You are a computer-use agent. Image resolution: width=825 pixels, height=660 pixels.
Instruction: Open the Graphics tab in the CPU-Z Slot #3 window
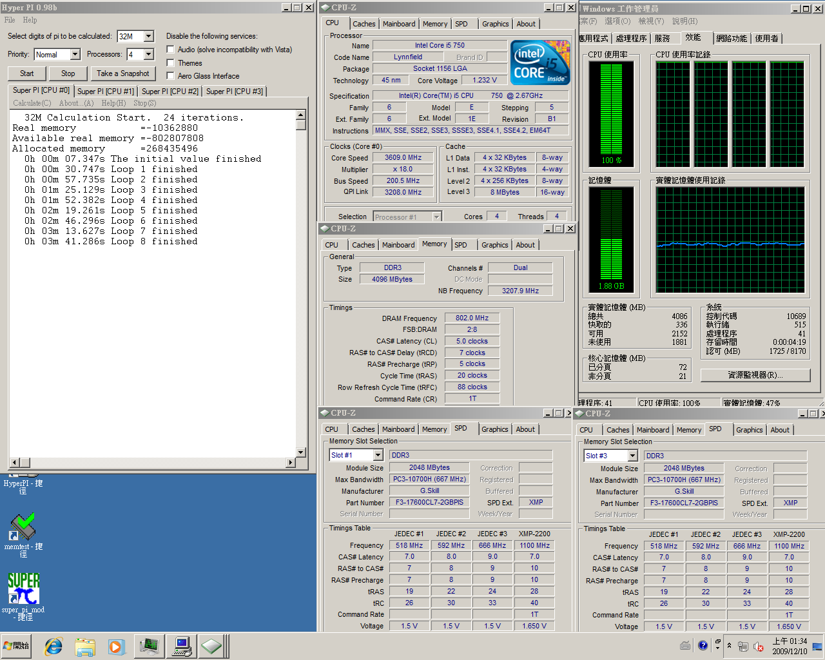[x=750, y=430]
